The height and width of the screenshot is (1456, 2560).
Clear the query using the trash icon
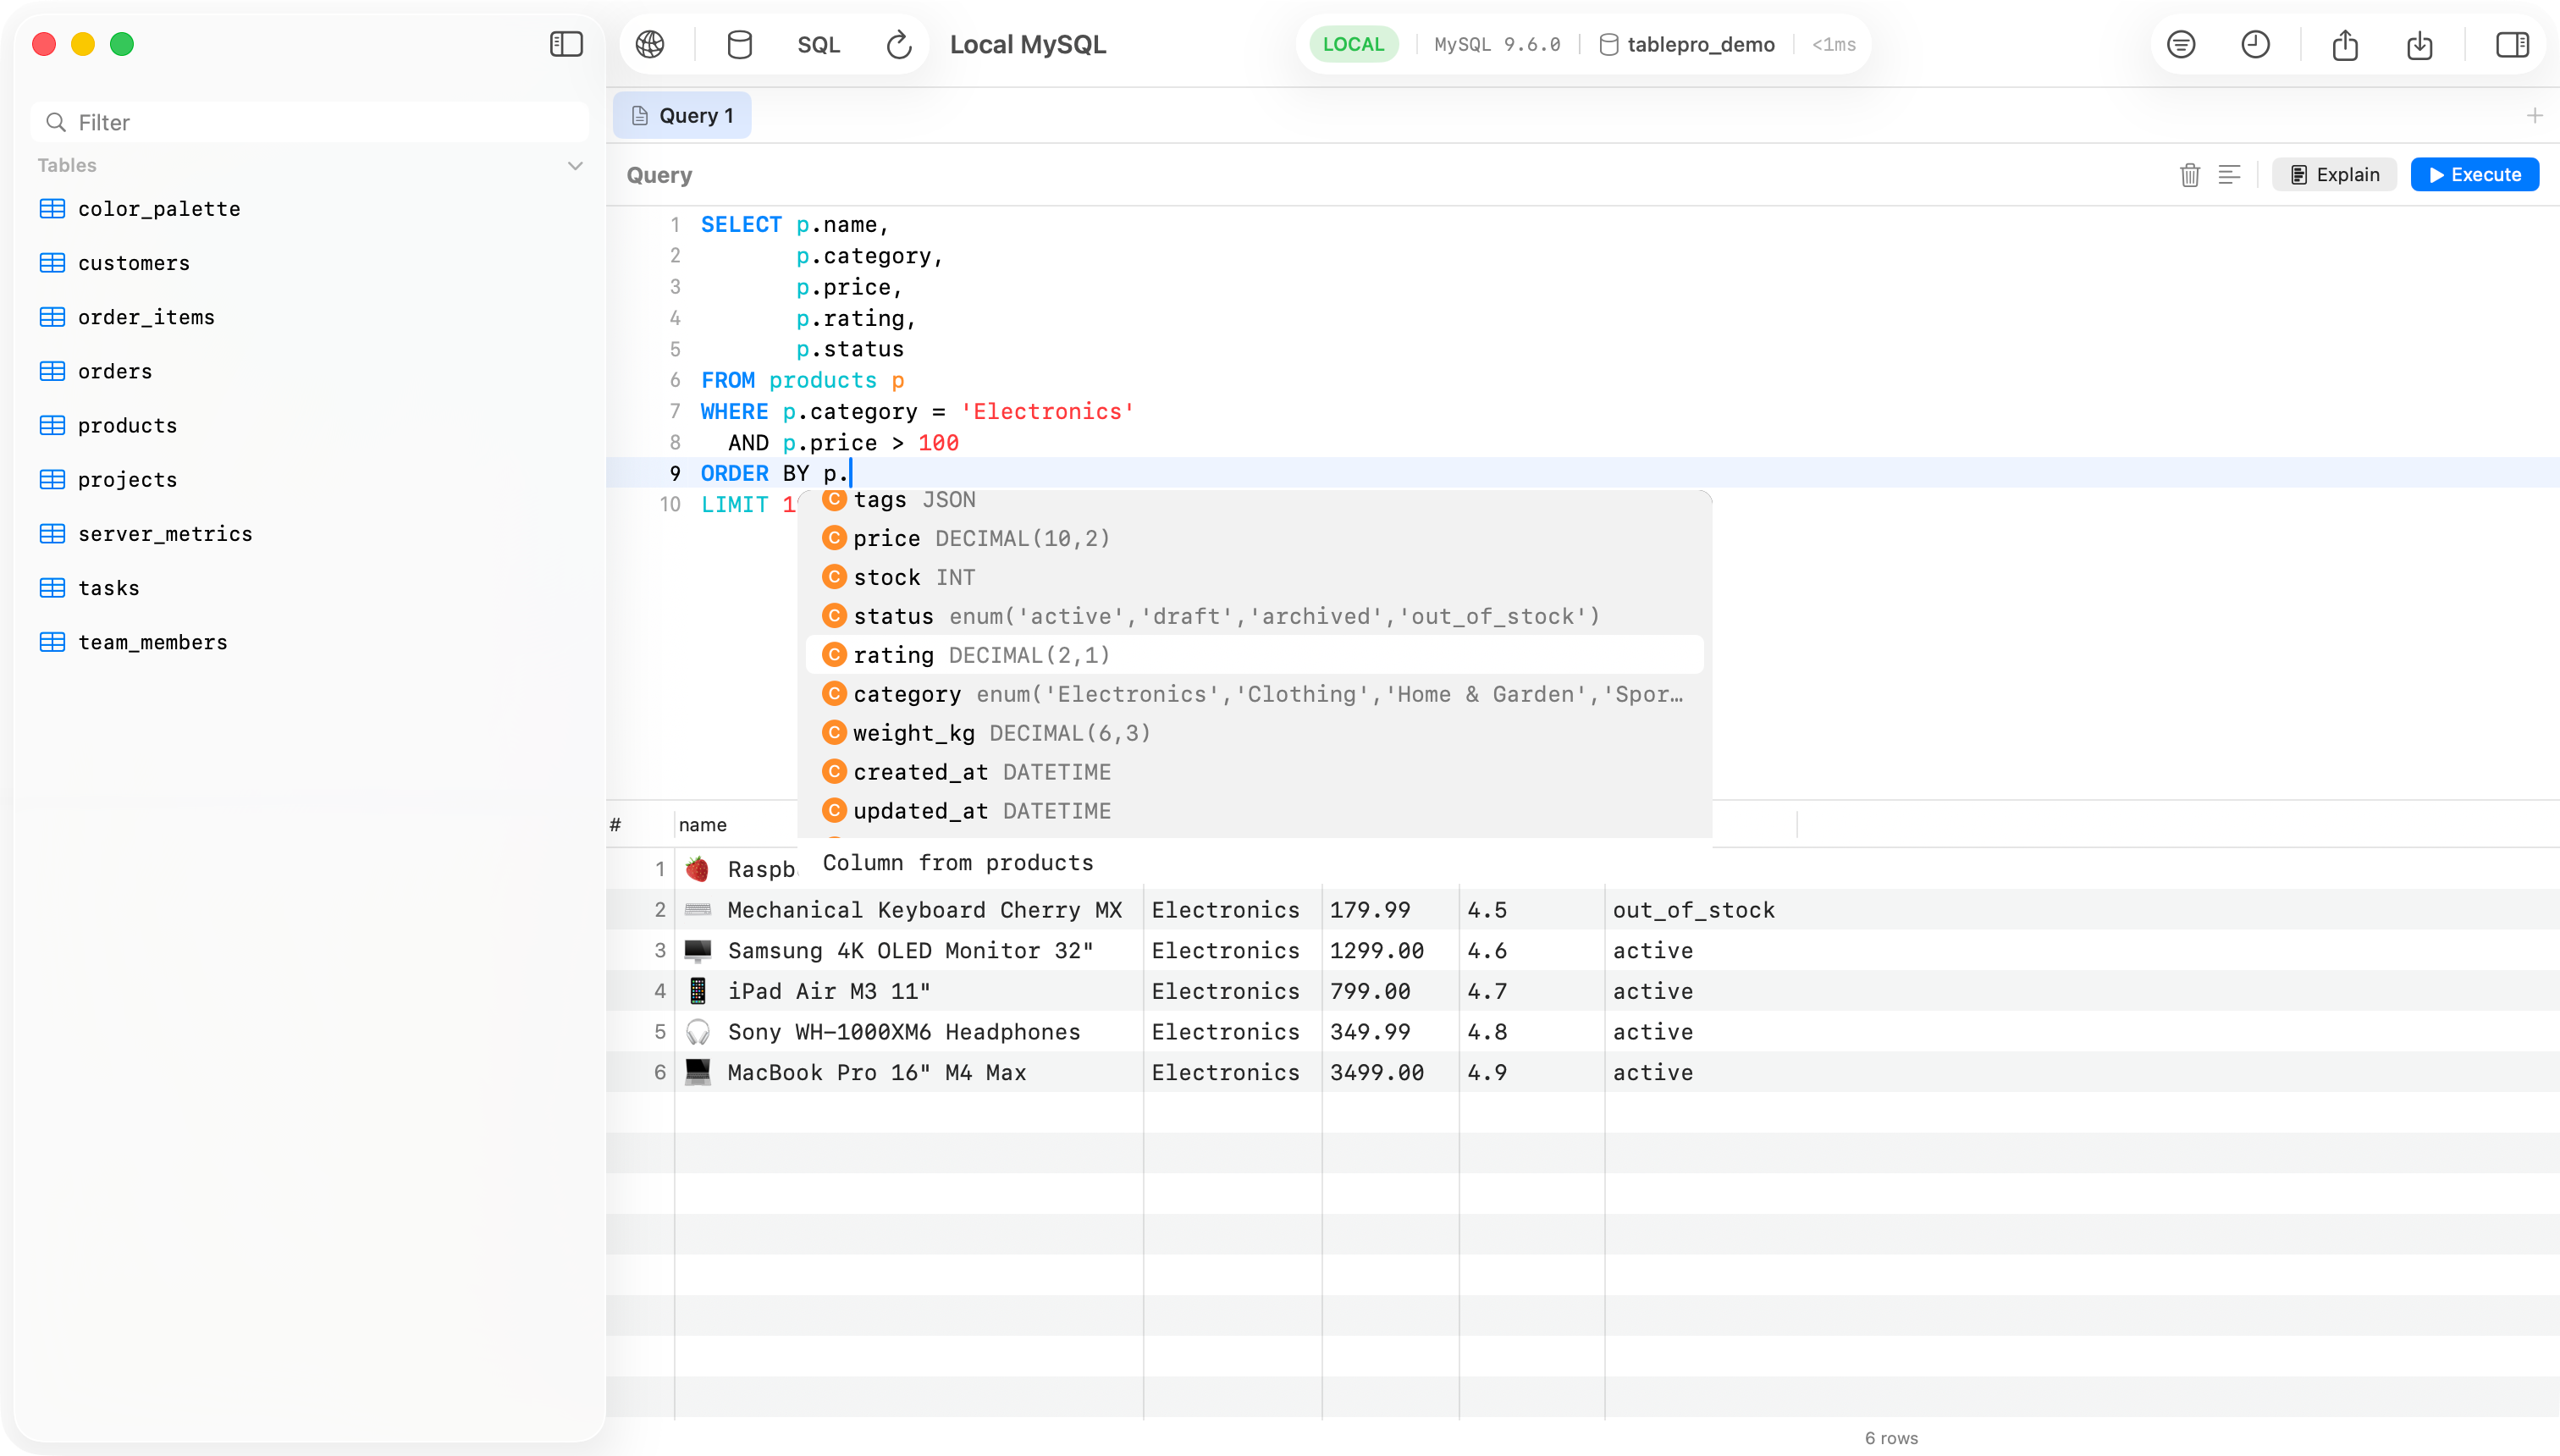pos(2189,174)
